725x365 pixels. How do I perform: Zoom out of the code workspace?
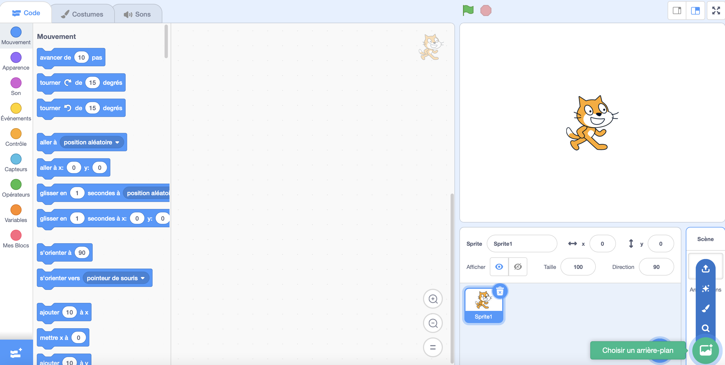(x=433, y=323)
